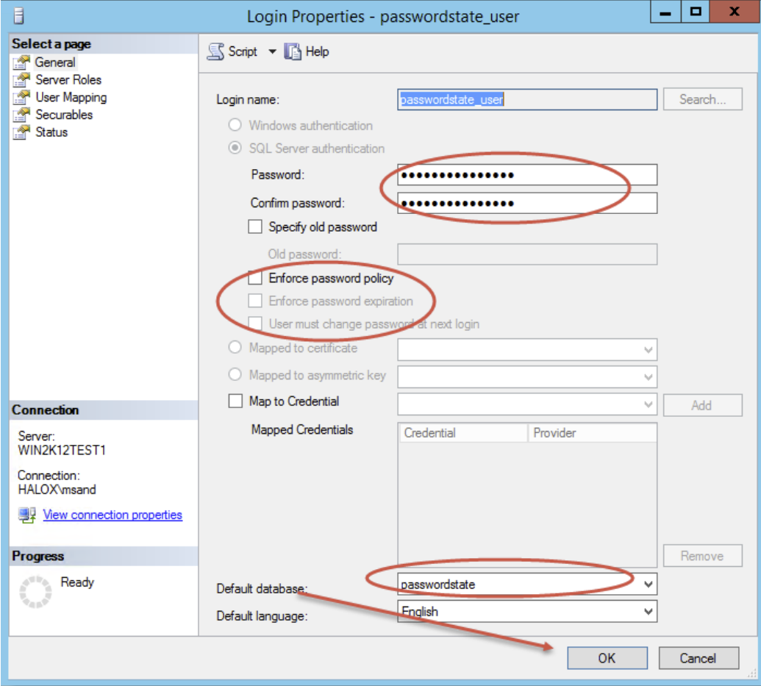The width and height of the screenshot is (761, 686).
Task: Expand Mapped to certificate dropdown
Action: (x=648, y=350)
